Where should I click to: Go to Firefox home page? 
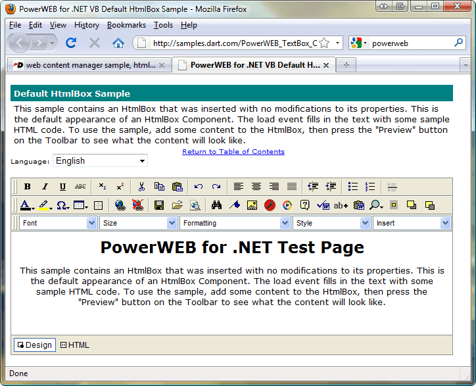tap(118, 43)
